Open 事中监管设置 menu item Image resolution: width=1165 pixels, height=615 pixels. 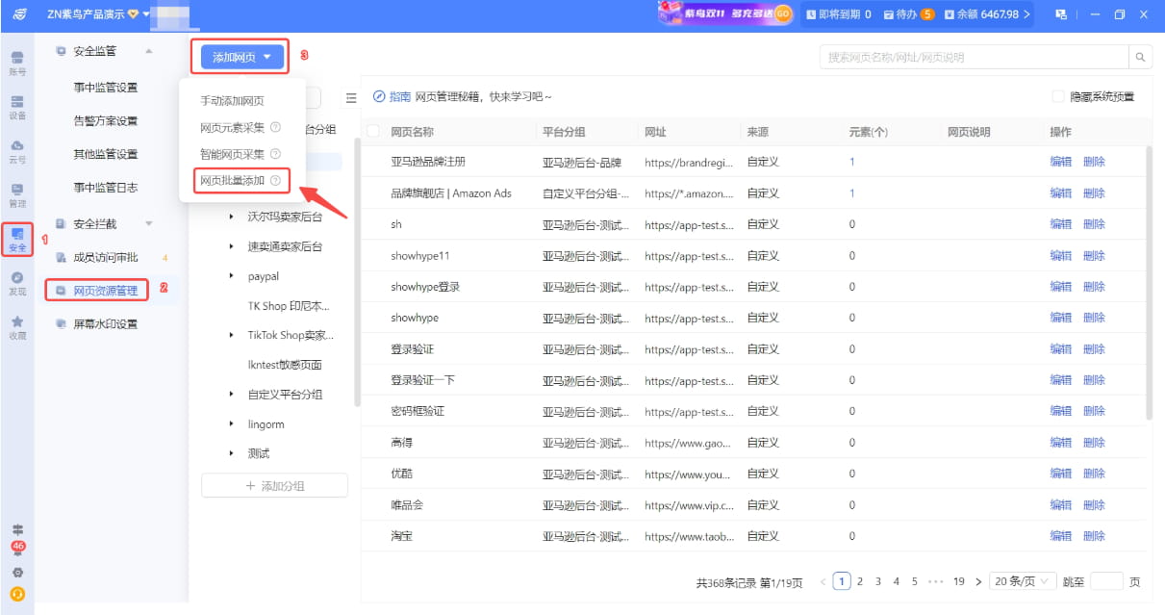[106, 88]
